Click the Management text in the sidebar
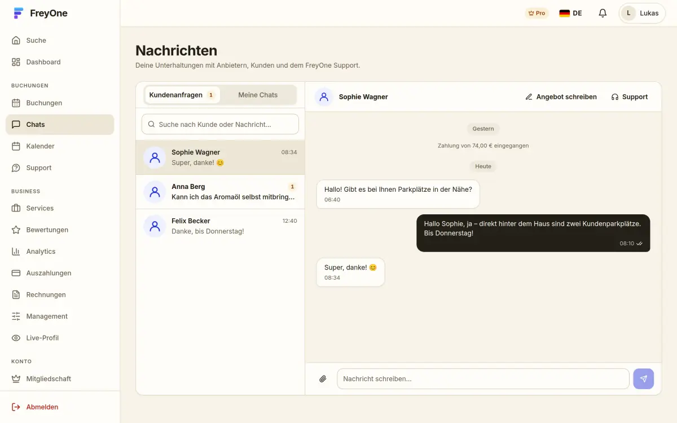 [47, 316]
